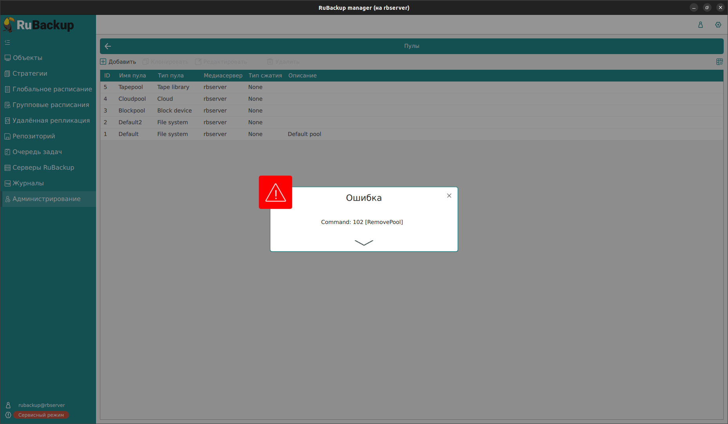Click the red warning triangle icon
Viewport: 728px width, 424px height.
tap(275, 192)
